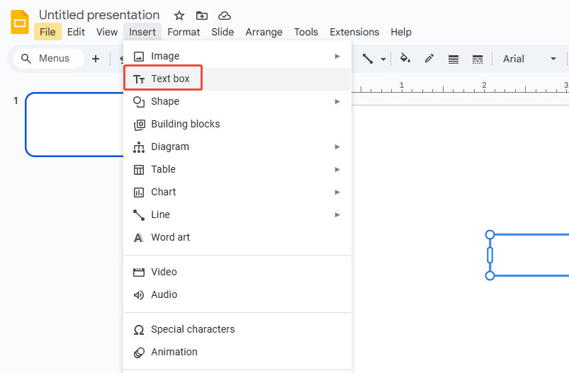Open the Arial font dropdown
Image resolution: width=569 pixels, height=373 pixels.
coord(529,59)
